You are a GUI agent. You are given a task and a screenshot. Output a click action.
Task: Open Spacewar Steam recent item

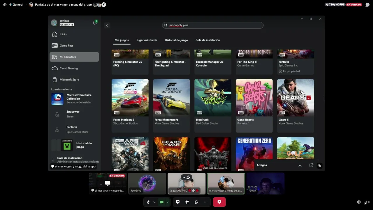75,114
